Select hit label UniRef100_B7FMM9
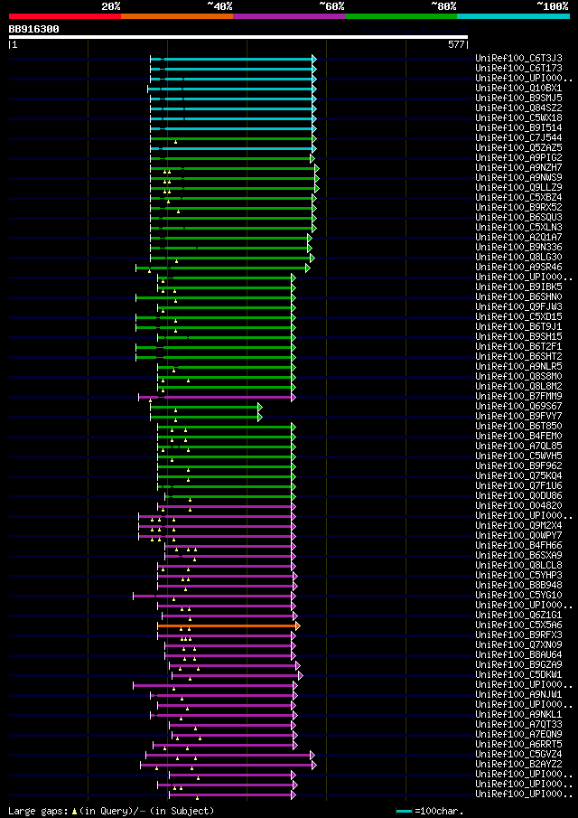 coord(518,396)
